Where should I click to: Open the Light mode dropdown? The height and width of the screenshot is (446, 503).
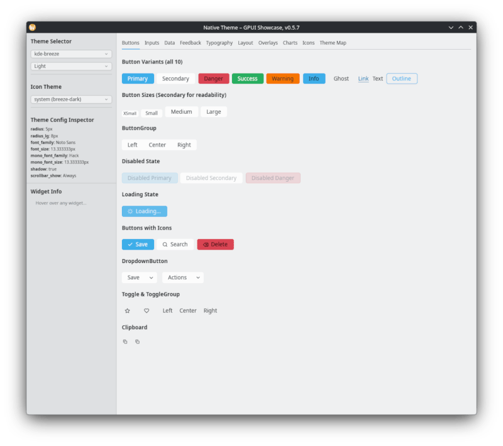click(71, 66)
